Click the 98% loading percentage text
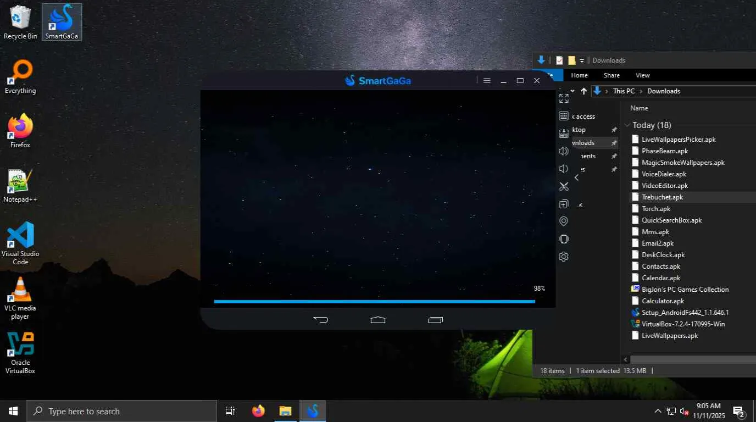 540,288
